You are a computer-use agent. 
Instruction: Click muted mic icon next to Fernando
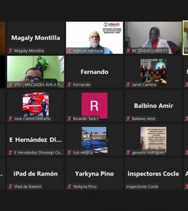69,84
